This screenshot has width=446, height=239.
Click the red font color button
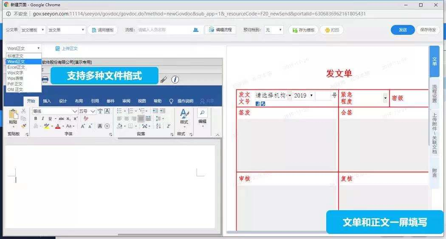[x=58, y=126]
